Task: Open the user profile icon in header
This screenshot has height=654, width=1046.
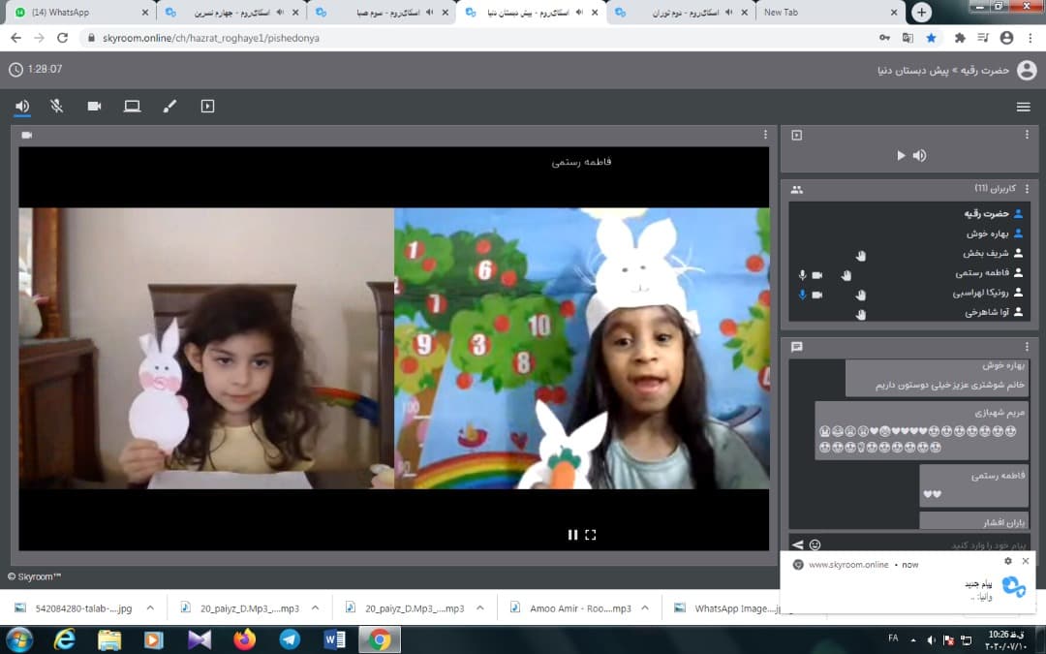Action: [x=1027, y=70]
